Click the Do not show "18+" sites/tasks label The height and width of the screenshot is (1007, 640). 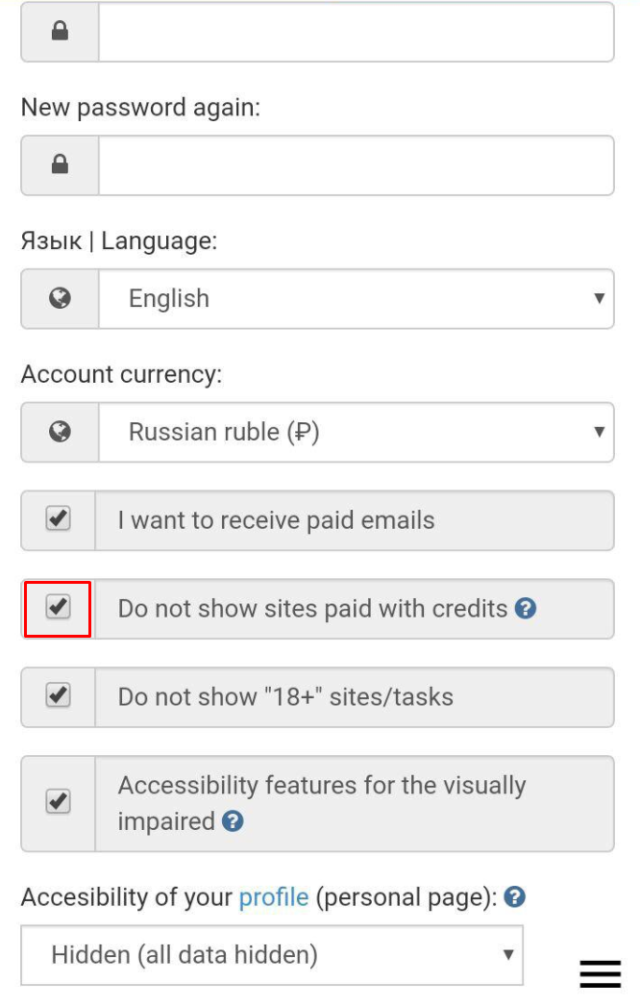point(285,696)
